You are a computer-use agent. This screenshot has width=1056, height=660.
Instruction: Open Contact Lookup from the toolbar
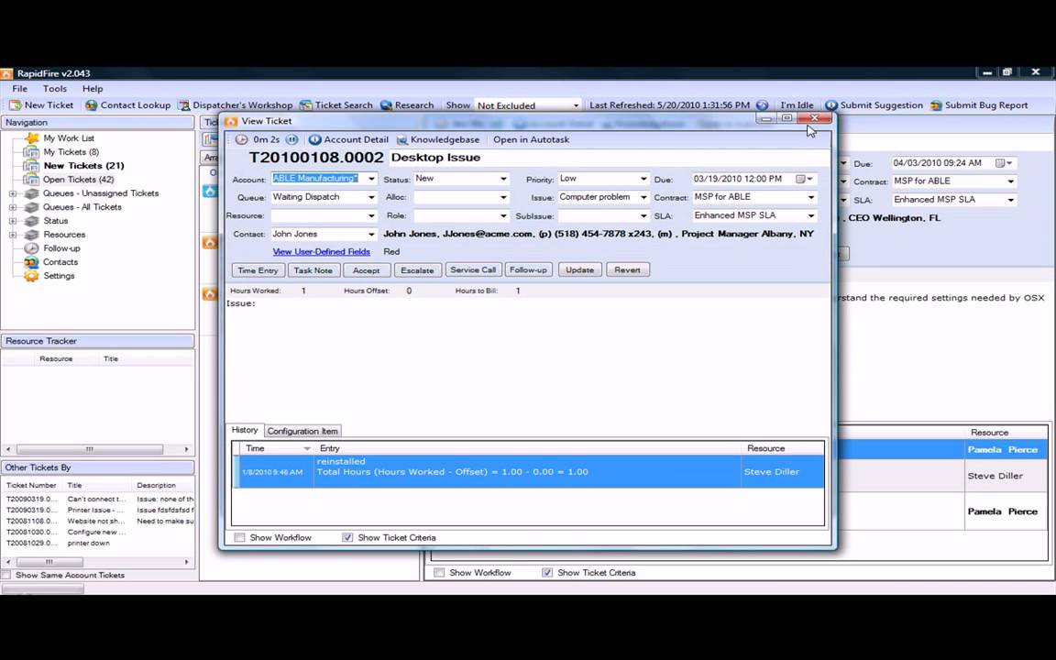pos(128,105)
